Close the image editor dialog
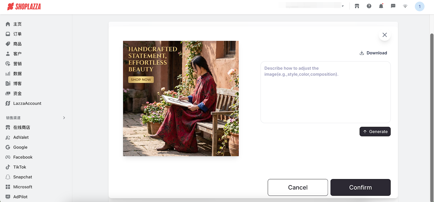The image size is (434, 202). tap(384, 35)
